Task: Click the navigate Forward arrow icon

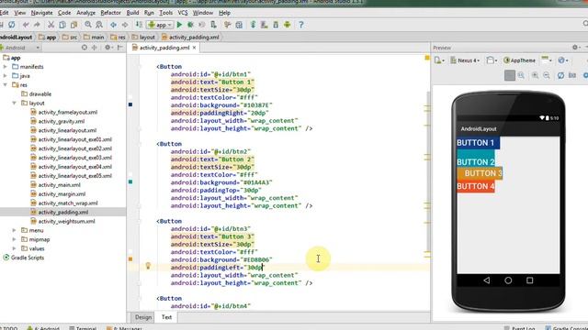Action: click(x=125, y=25)
